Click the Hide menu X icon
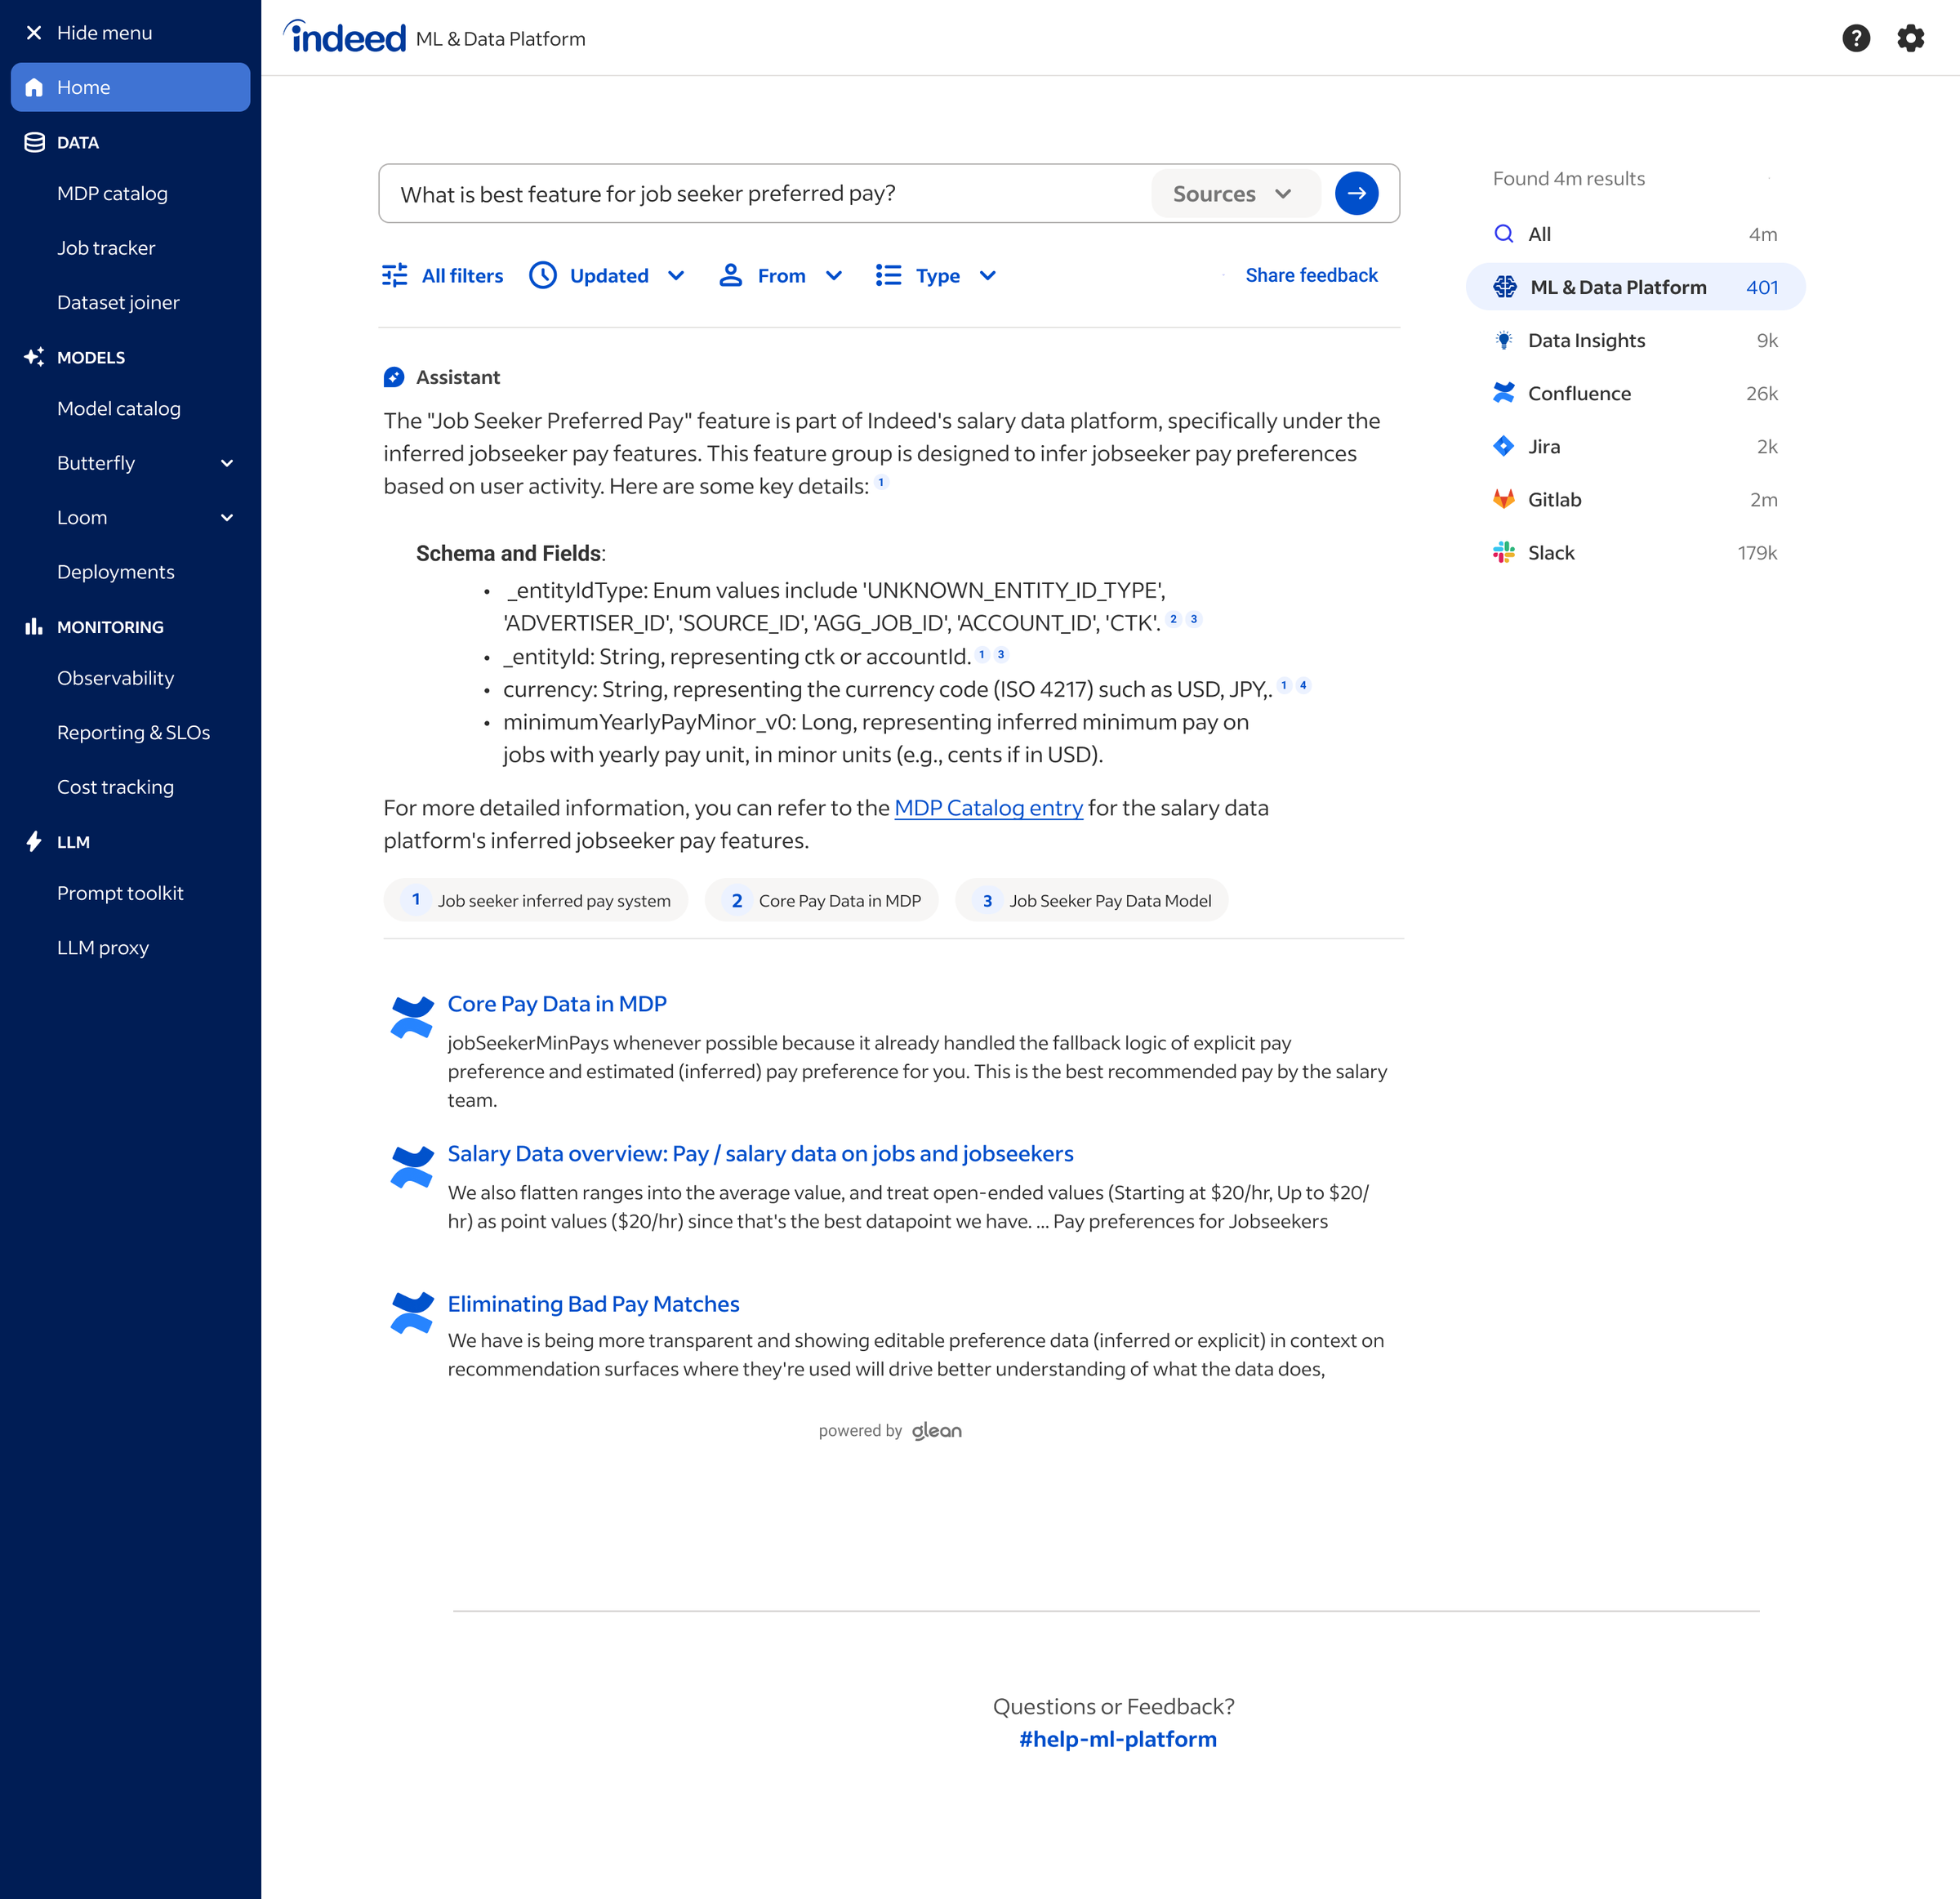Viewport: 1960px width, 1899px height. pyautogui.click(x=34, y=33)
